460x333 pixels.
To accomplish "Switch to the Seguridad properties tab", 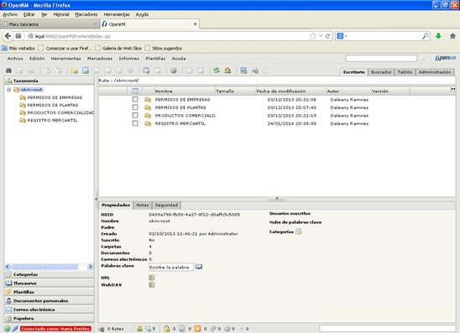I will pos(166,206).
